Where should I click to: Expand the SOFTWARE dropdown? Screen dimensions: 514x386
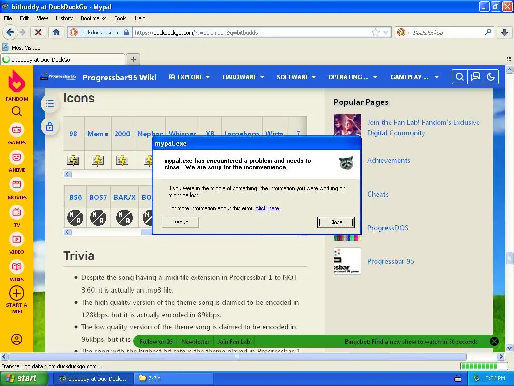tap(296, 77)
